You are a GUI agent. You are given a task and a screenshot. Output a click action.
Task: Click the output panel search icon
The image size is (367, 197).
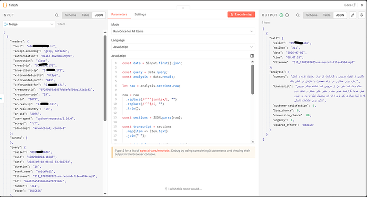click(x=298, y=15)
